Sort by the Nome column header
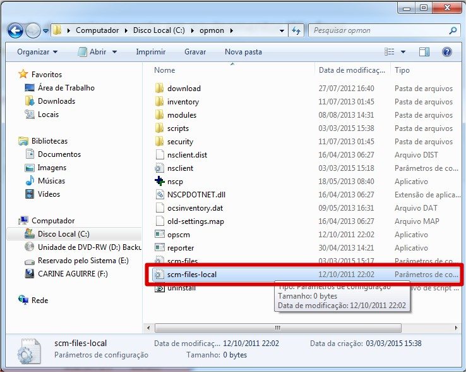This screenshot has height=372, width=466. [x=165, y=70]
